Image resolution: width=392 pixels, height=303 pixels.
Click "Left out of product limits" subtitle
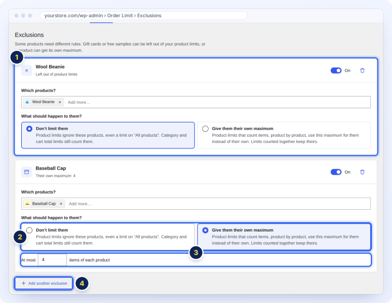point(56,74)
